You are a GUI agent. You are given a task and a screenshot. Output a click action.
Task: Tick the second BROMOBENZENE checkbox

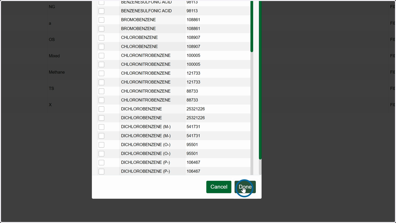(101, 29)
